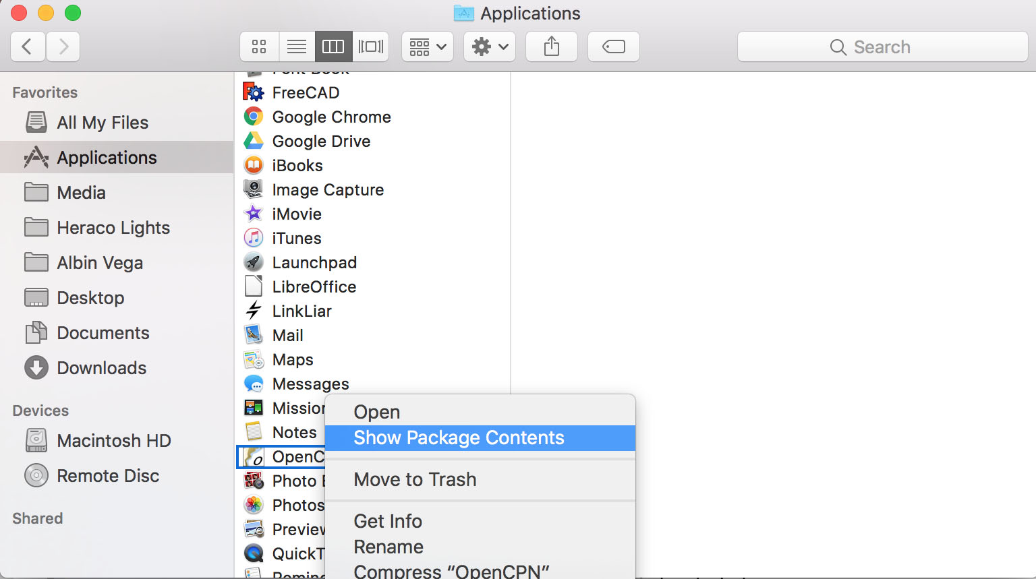This screenshot has width=1036, height=579.
Task: Select the iMovie star icon
Action: 253,214
